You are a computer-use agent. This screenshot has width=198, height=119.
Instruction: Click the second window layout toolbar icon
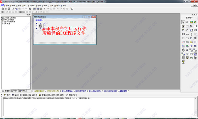click(x=38, y=9)
